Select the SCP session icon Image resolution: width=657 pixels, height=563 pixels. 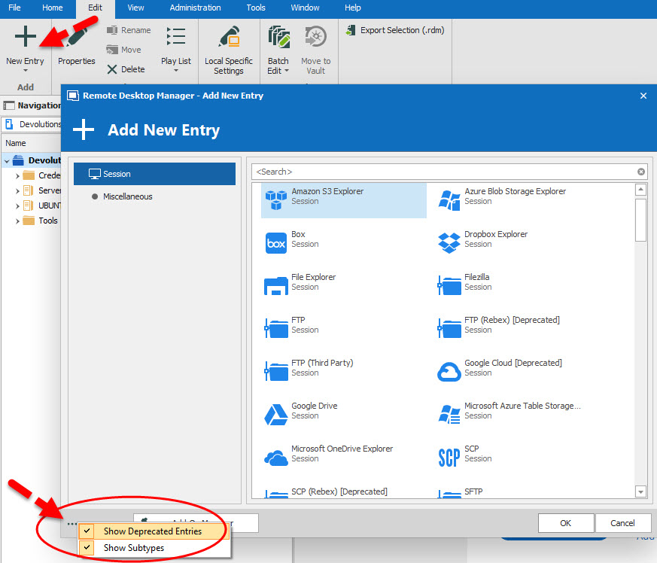pyautogui.click(x=449, y=457)
